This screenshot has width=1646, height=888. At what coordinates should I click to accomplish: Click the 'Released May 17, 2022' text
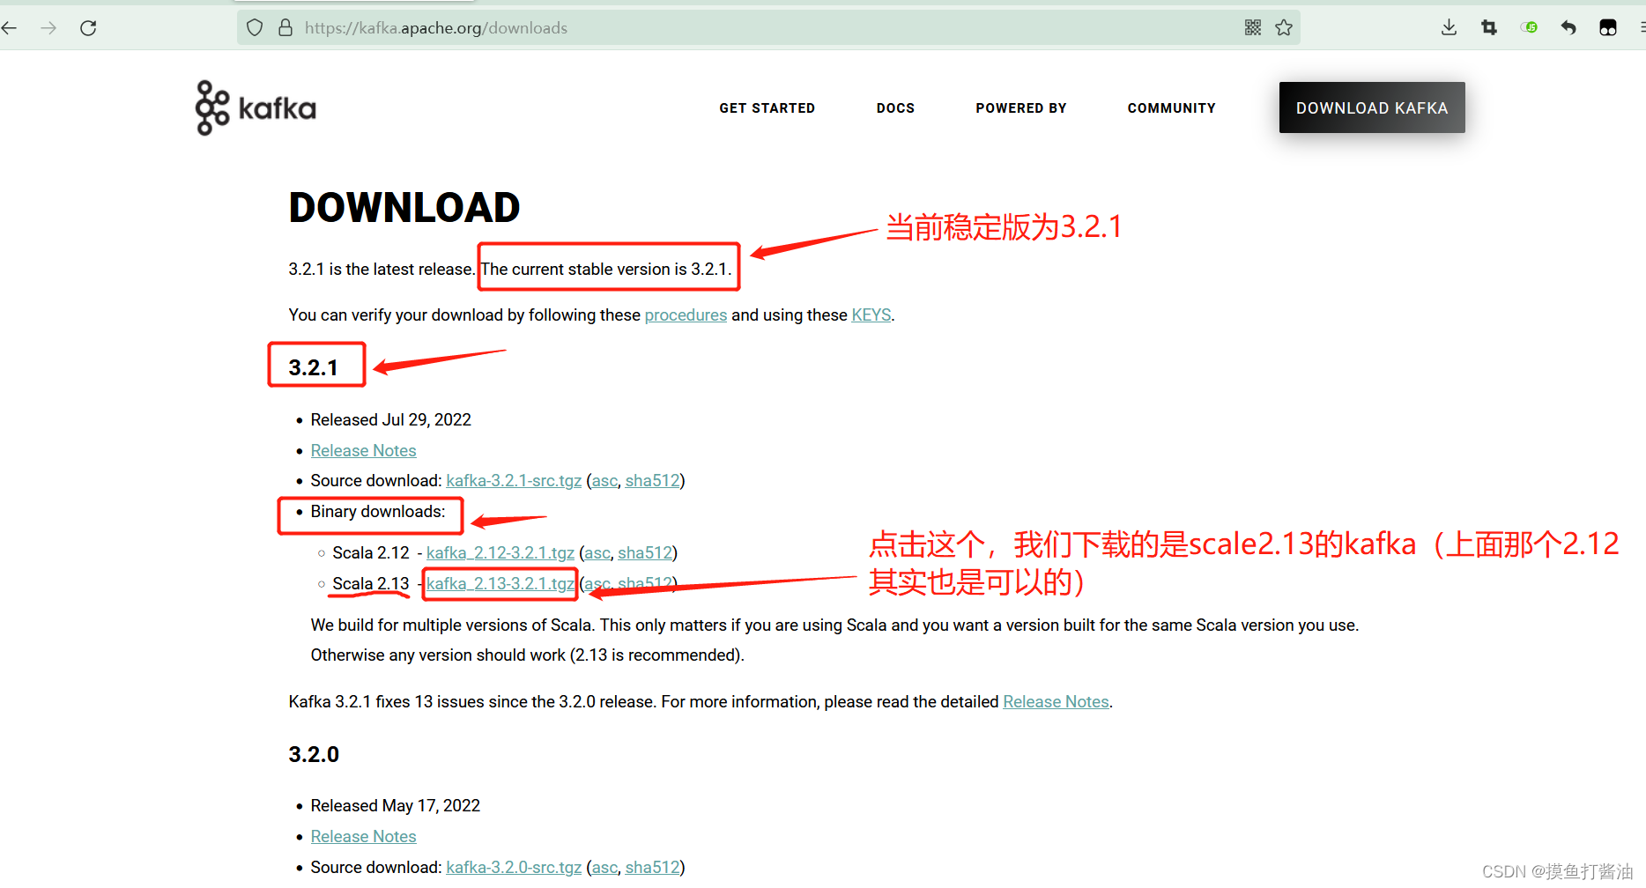point(396,806)
